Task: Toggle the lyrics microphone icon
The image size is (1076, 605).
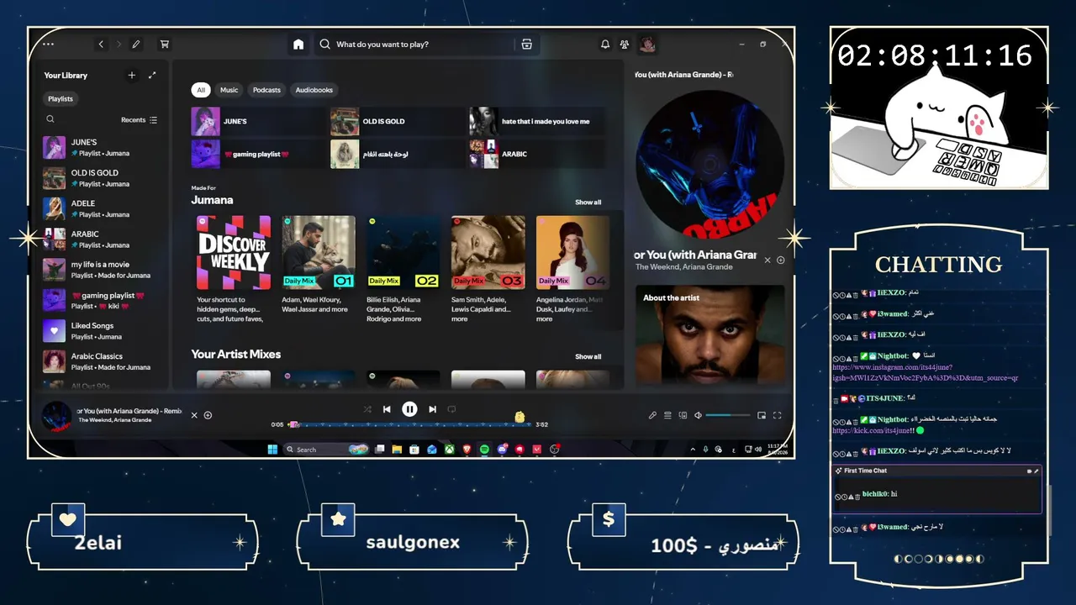Action: tap(652, 415)
